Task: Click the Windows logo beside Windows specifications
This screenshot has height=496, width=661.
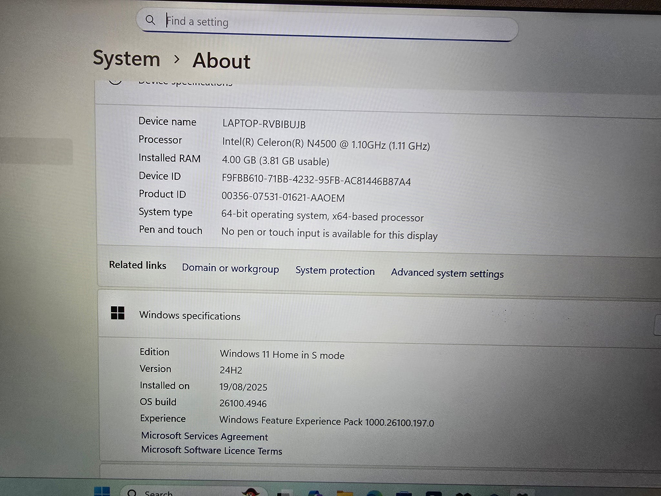Action: tap(117, 313)
